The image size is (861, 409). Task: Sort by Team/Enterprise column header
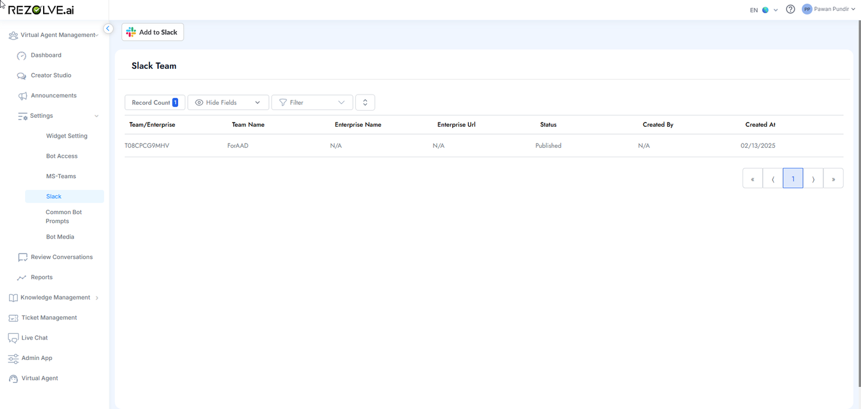coord(152,125)
